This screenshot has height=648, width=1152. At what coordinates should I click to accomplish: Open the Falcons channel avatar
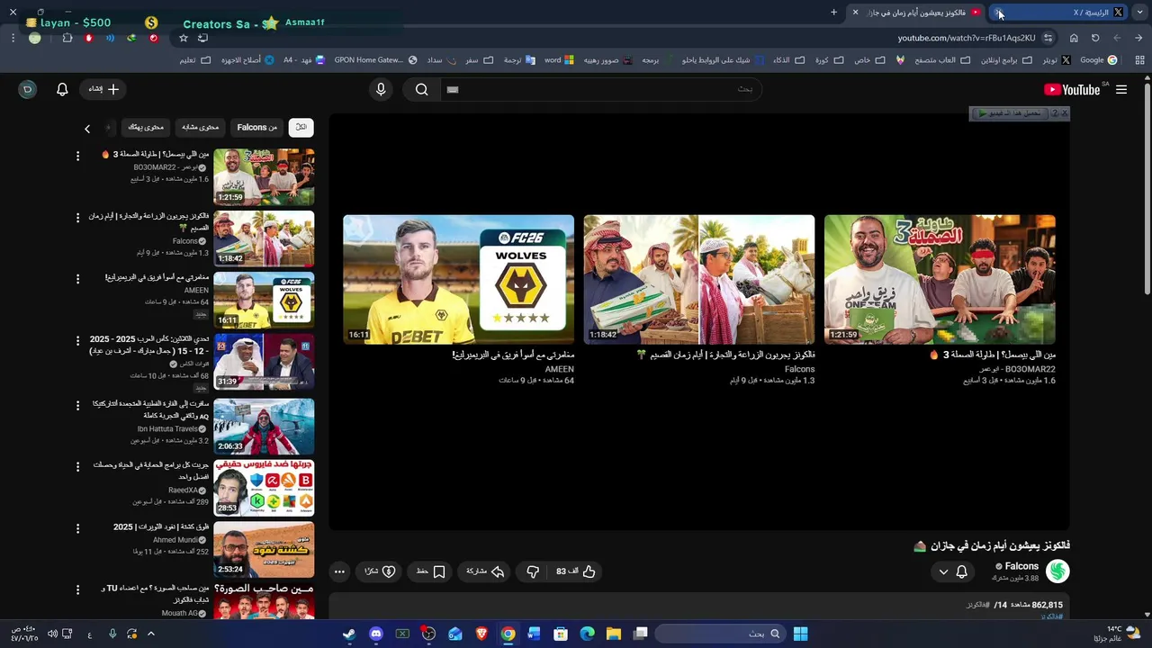coord(1057,571)
